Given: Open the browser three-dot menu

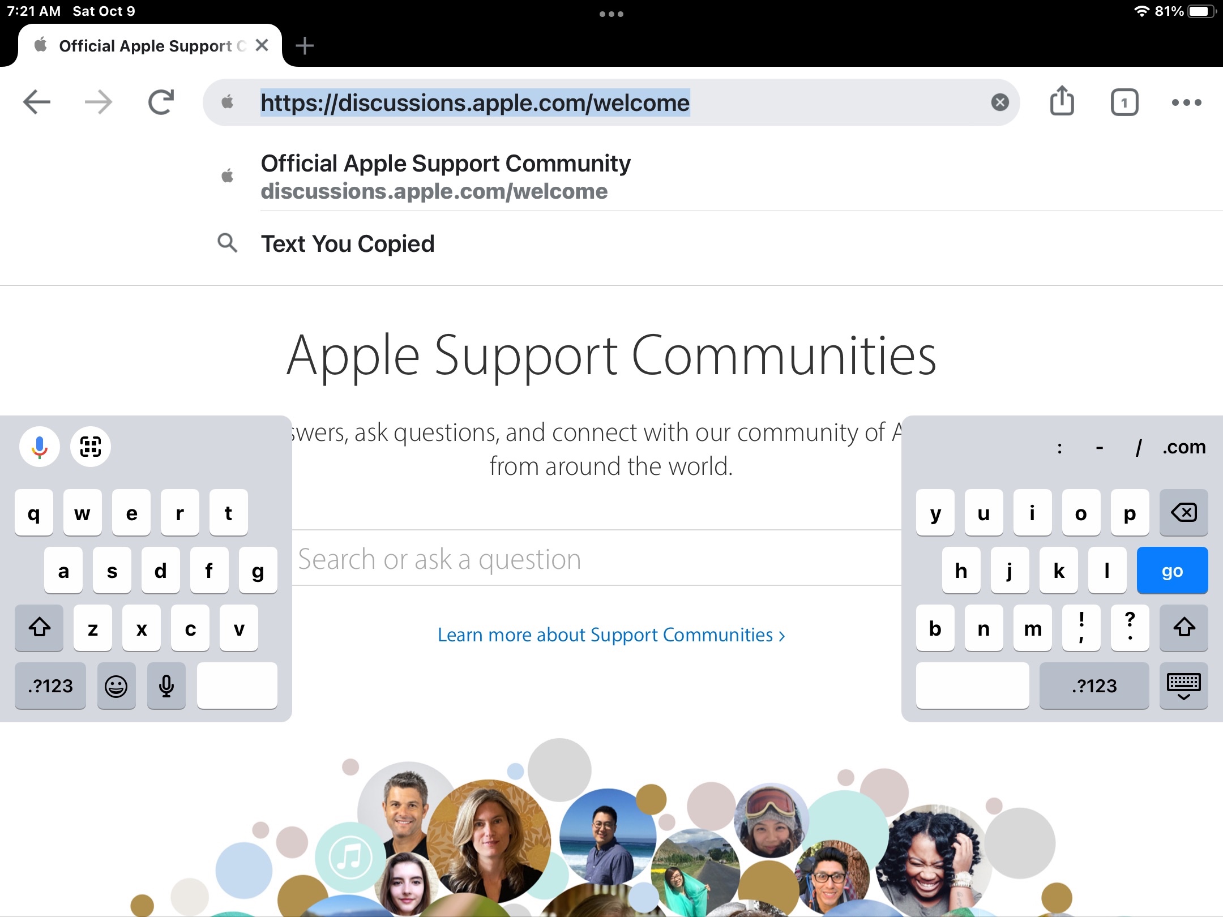Looking at the screenshot, I should pos(1186,102).
